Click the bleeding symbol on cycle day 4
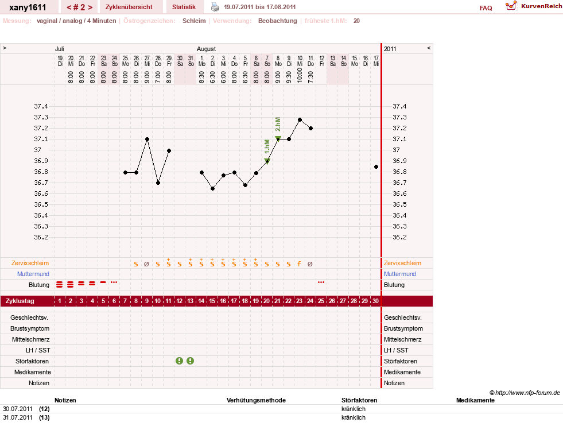 tap(92, 284)
